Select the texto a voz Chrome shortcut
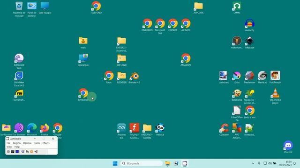Viewport: 300px width, 168px height. coord(250,112)
